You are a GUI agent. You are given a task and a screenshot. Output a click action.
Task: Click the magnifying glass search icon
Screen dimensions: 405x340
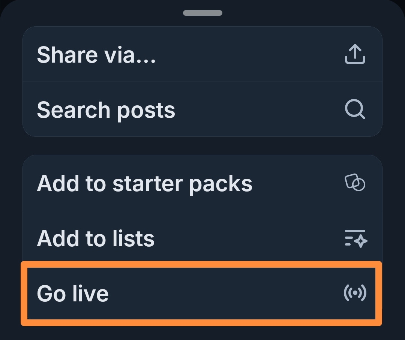[x=355, y=110]
